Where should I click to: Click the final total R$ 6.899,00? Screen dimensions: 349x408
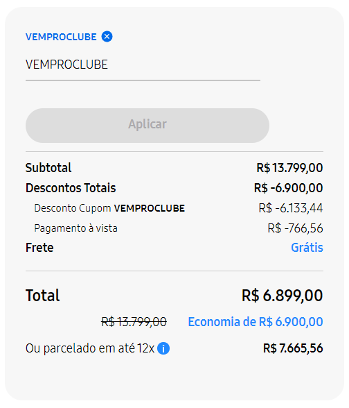pyautogui.click(x=283, y=296)
